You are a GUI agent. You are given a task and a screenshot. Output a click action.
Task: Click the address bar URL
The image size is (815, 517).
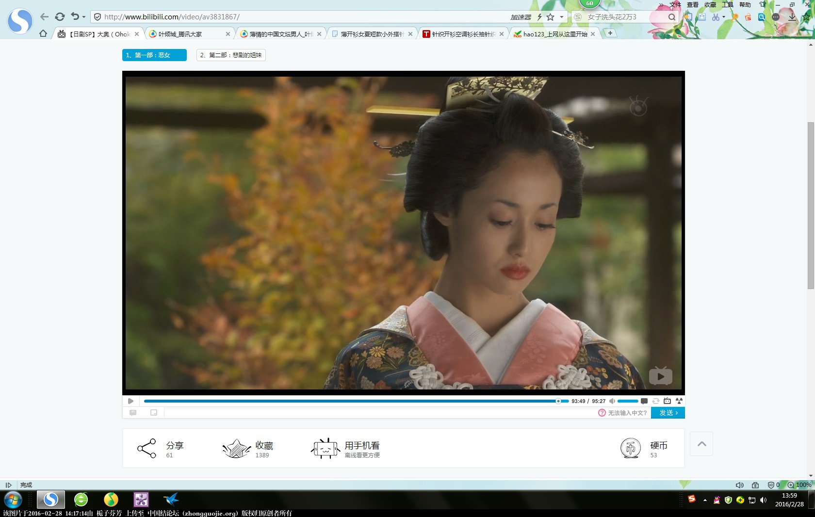click(172, 16)
